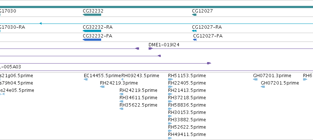313x140 pixels.
Task: Open the CG32232 gene label
Action: (x=93, y=11)
